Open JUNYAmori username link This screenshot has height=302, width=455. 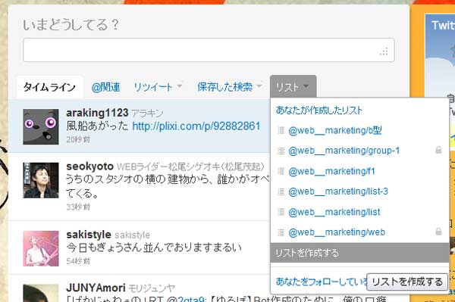pyautogui.click(x=96, y=288)
